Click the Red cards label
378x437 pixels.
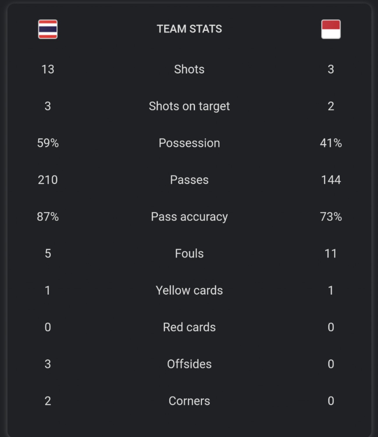(189, 327)
